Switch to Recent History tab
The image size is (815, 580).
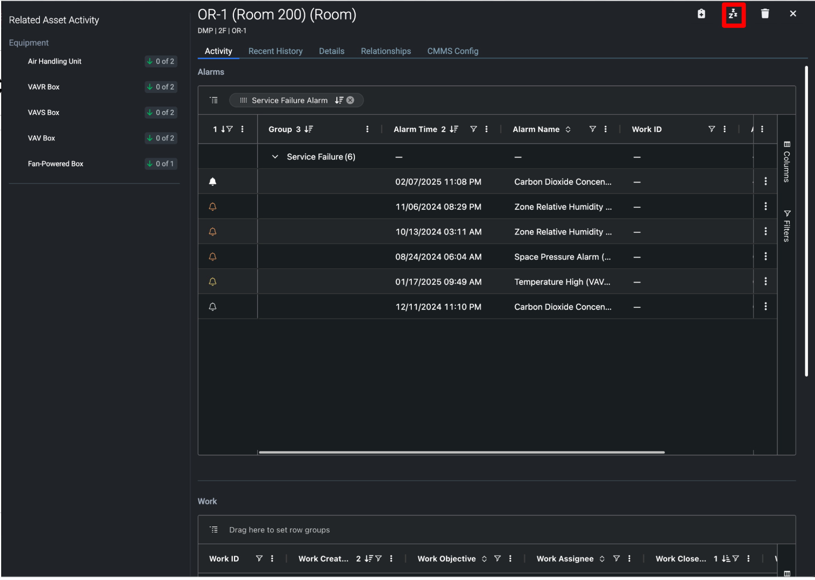[x=275, y=51]
